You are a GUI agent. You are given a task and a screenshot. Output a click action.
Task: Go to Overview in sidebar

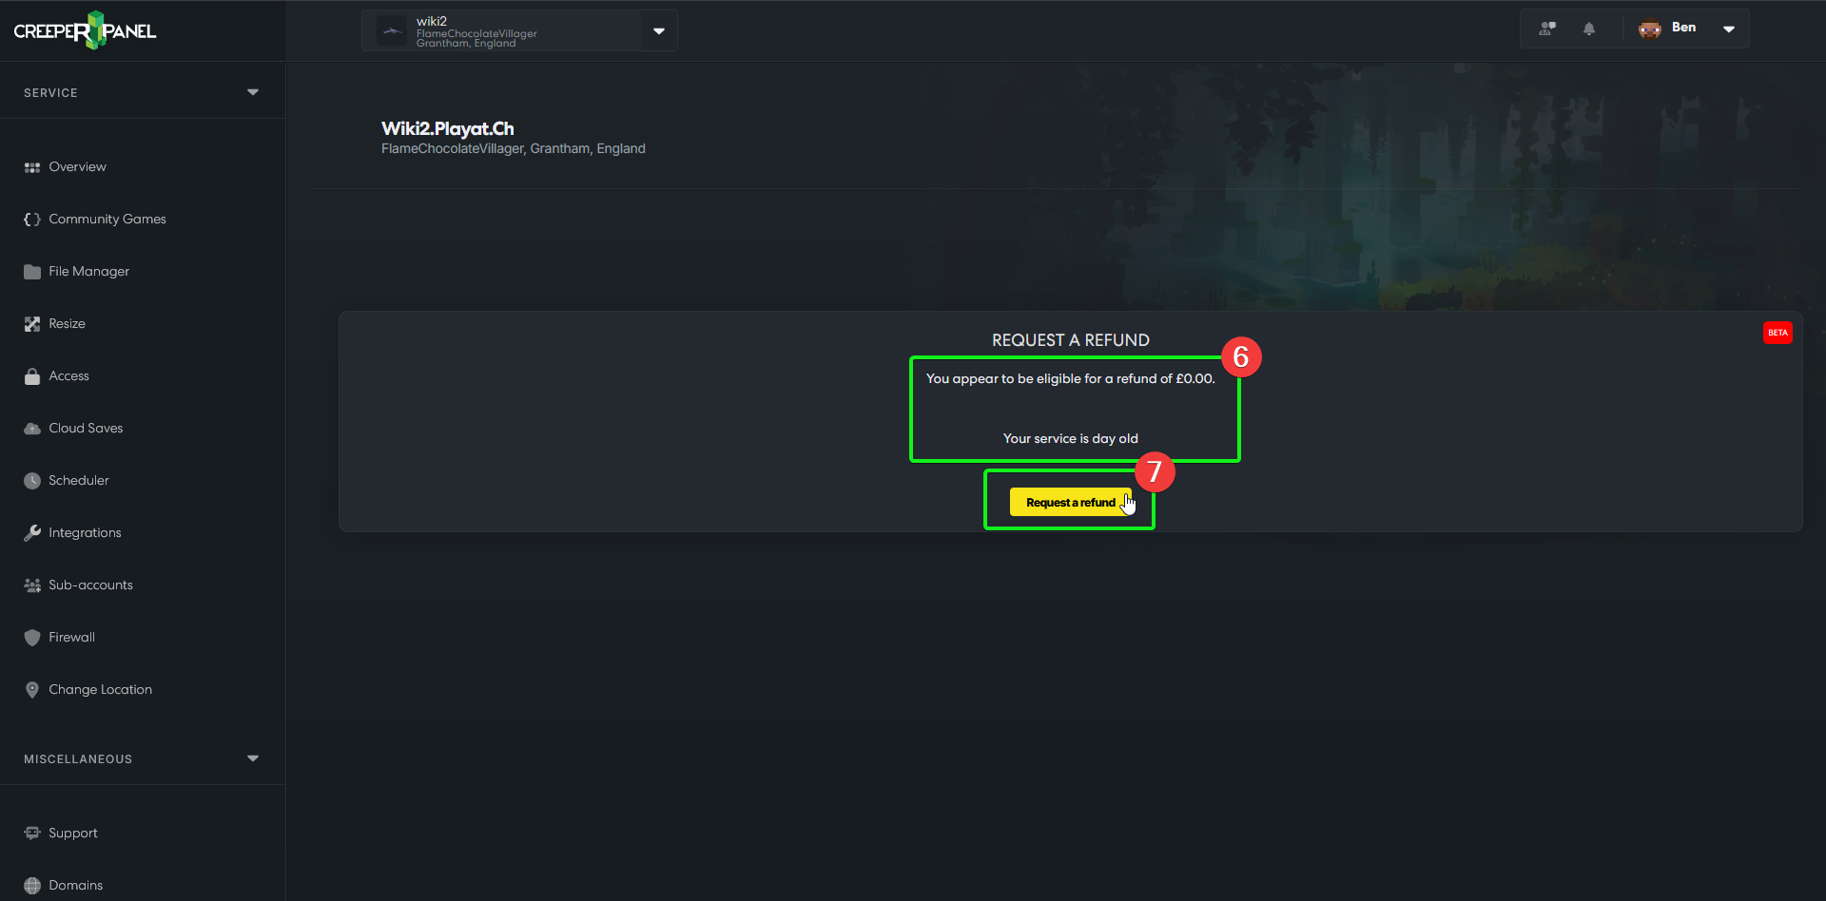(77, 167)
